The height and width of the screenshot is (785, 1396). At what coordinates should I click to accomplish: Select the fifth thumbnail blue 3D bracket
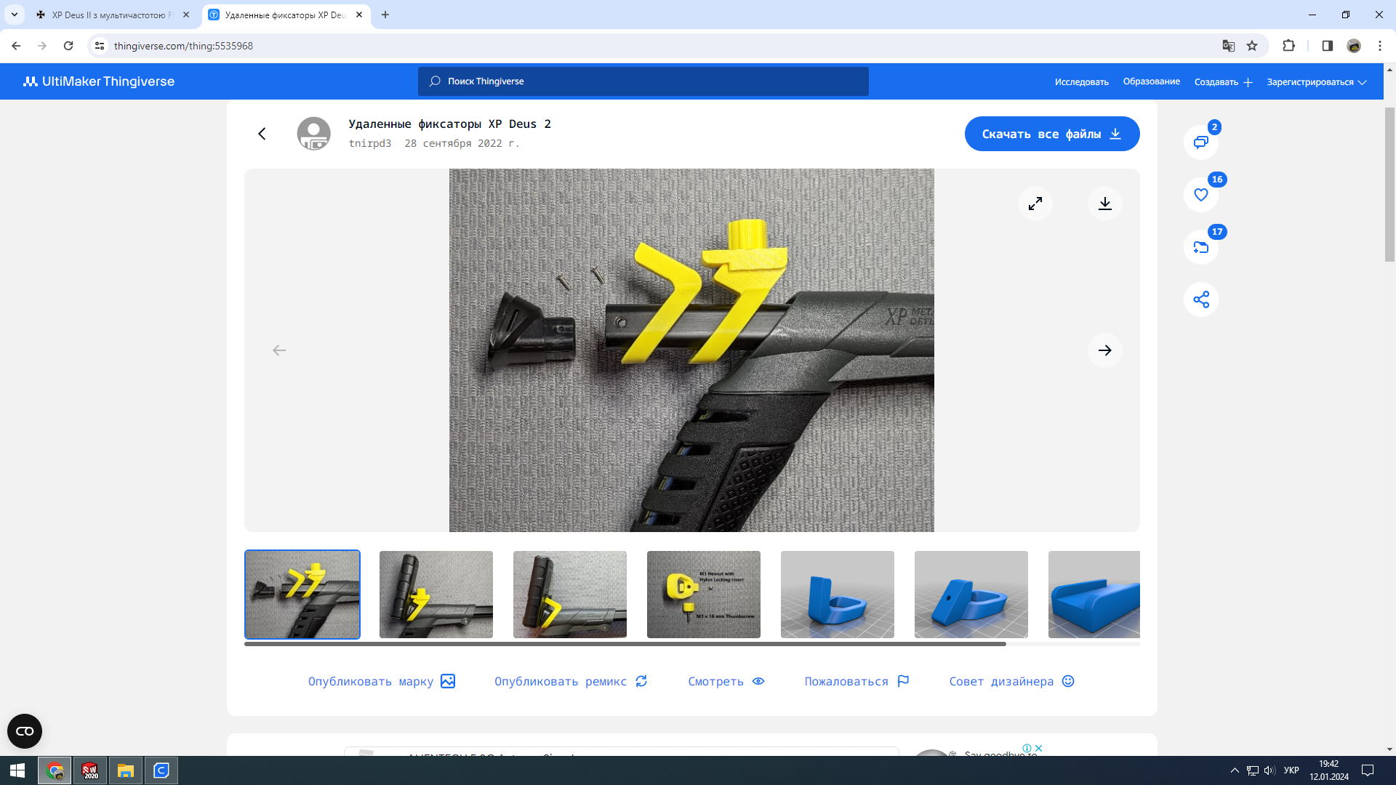[x=838, y=595]
